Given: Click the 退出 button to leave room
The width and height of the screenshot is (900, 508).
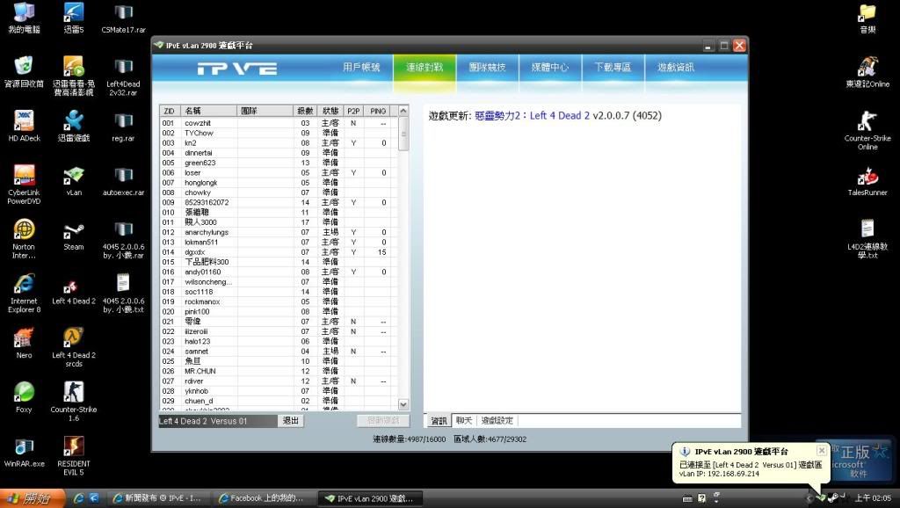Looking at the screenshot, I should 290,421.
